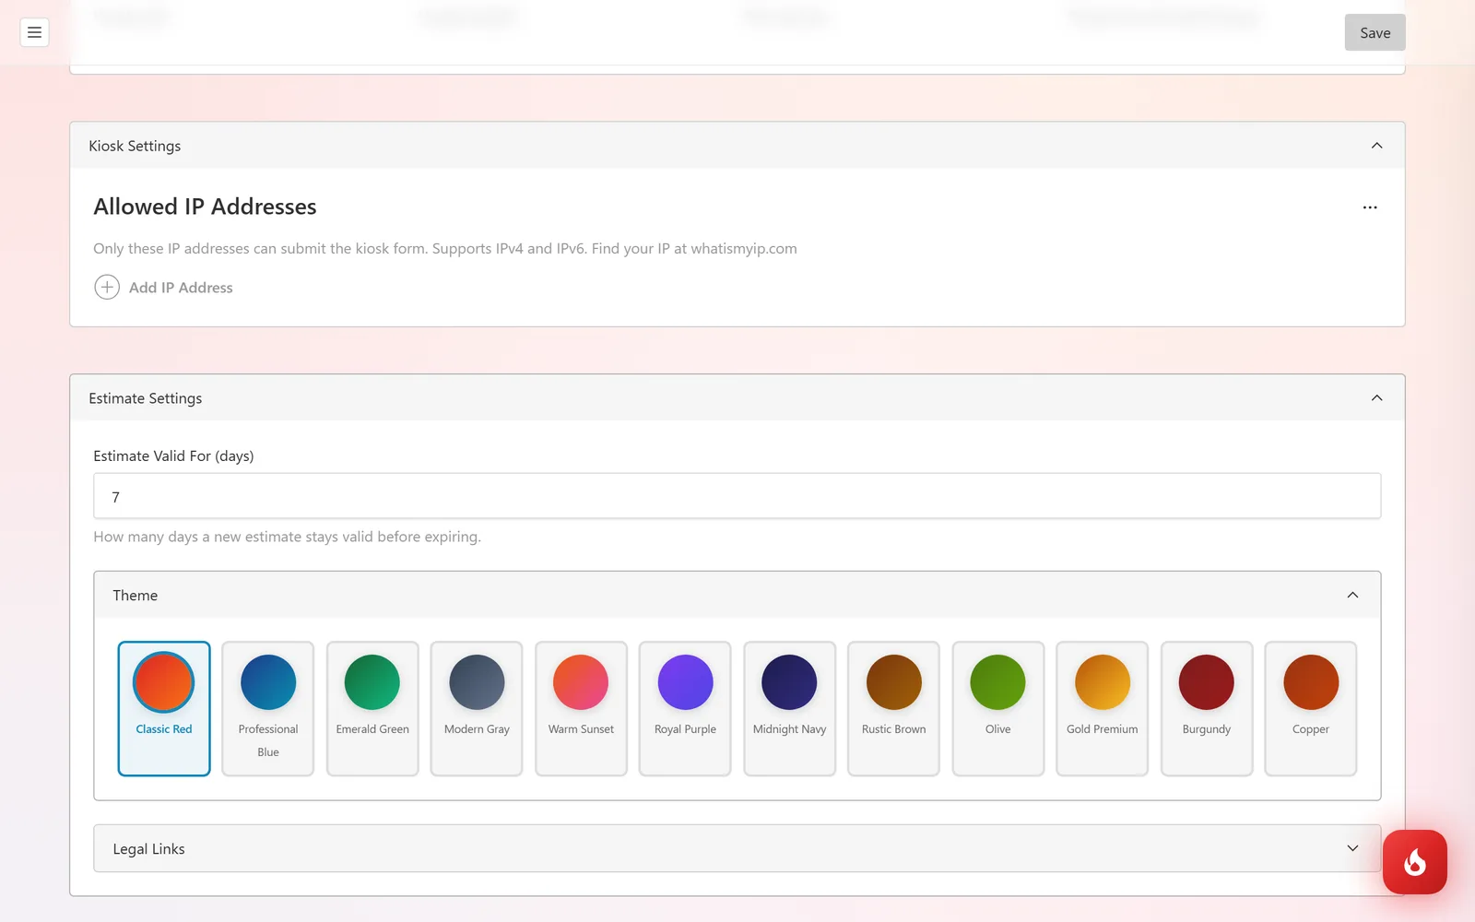Open the hamburger sidebar menu
1475x922 pixels.
[34, 32]
